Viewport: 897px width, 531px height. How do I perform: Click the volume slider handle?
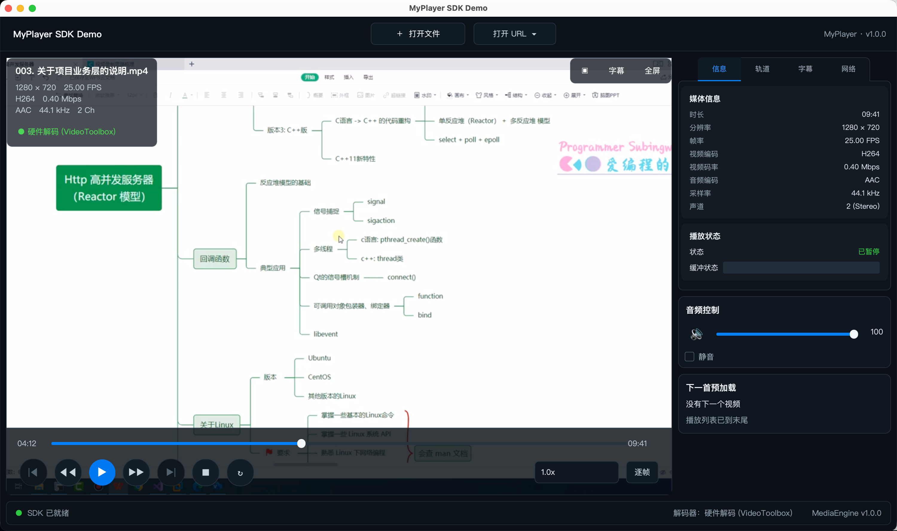click(x=854, y=334)
